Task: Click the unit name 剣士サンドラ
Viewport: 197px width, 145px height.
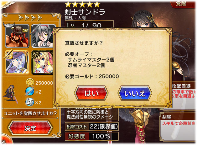Action: tap(85, 12)
